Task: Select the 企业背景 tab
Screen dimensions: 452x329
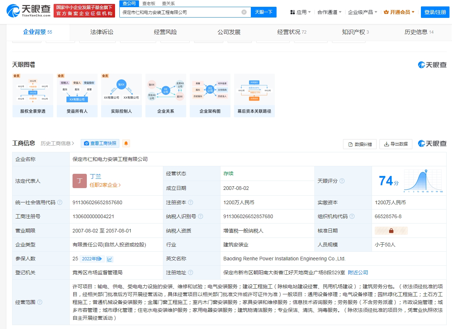Action: pos(38,32)
